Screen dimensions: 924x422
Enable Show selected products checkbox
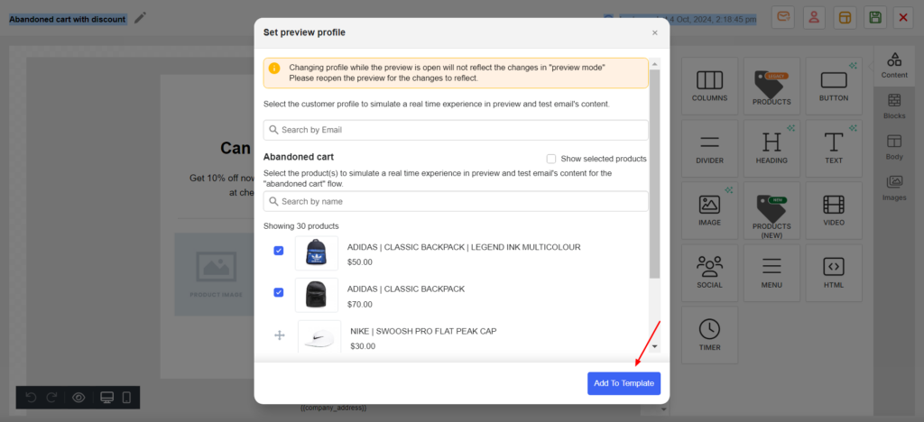click(x=551, y=159)
